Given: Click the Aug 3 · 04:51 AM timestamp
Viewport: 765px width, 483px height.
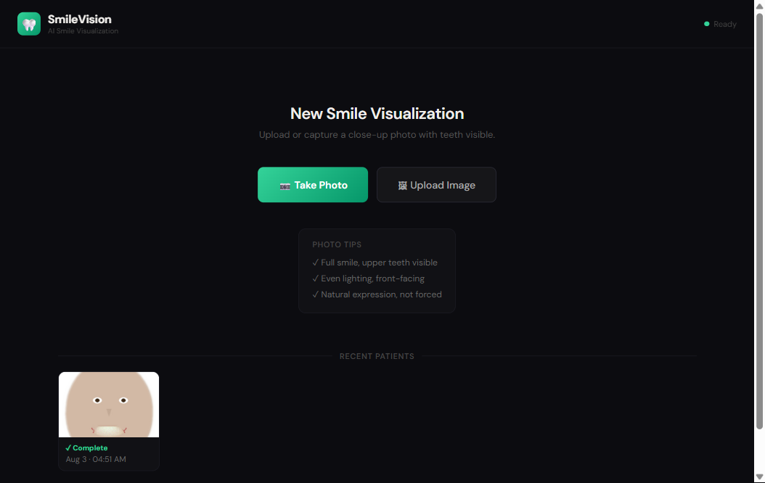Looking at the screenshot, I should pyautogui.click(x=96, y=459).
